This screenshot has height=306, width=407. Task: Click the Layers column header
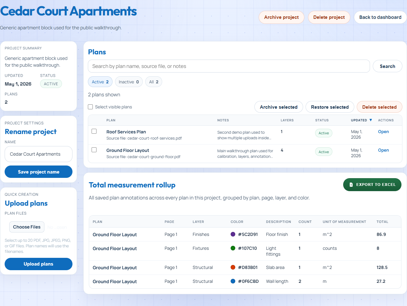tap(287, 120)
